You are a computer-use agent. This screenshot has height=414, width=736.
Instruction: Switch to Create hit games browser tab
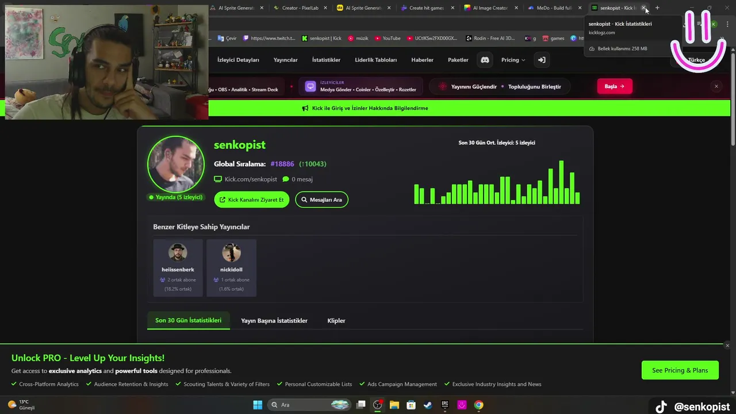click(426, 8)
